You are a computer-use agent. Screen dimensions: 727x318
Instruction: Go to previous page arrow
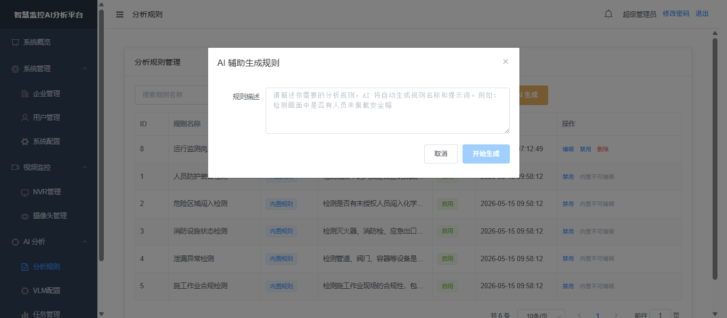(579, 315)
